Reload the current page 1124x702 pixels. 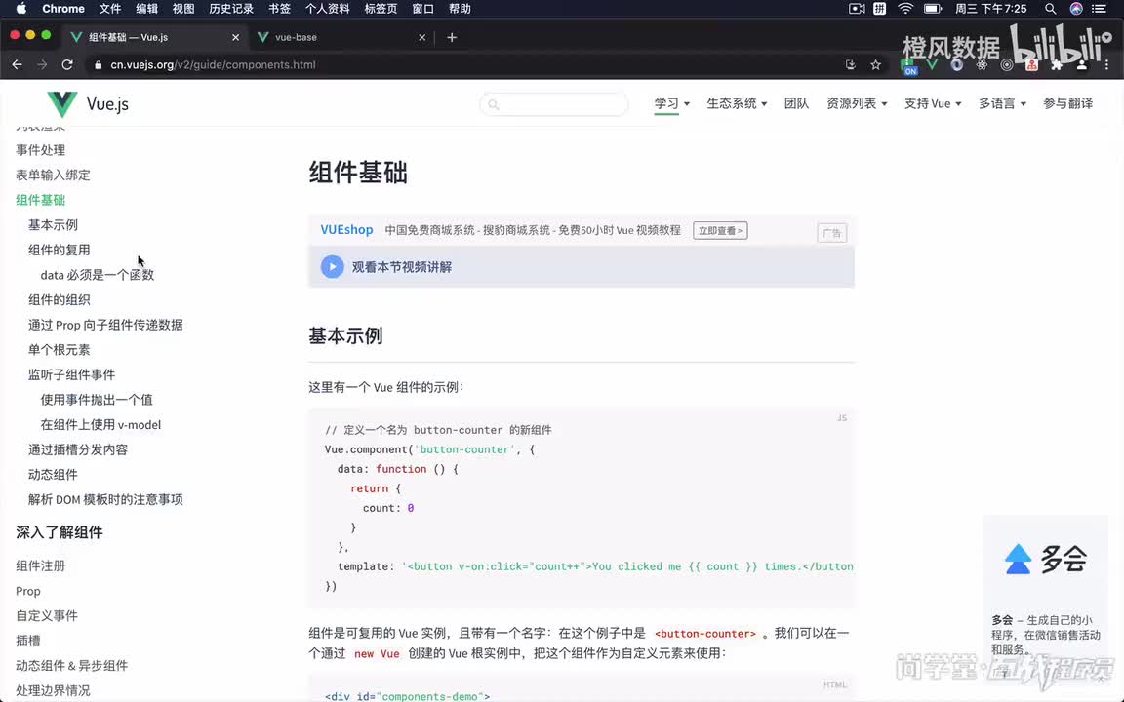coord(67,64)
